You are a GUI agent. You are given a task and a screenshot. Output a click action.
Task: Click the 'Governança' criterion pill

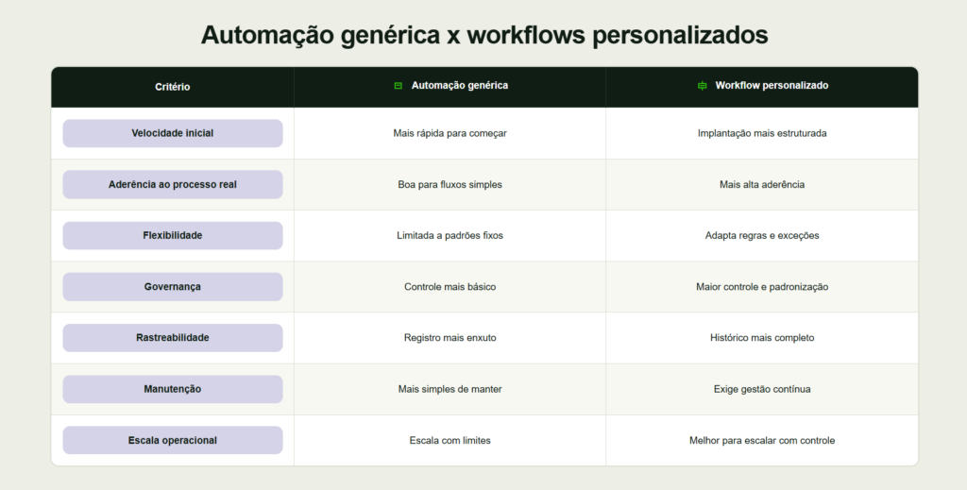173,287
